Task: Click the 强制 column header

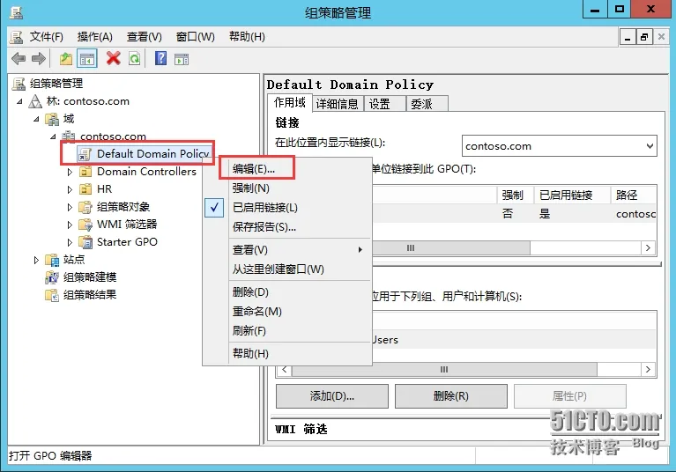Action: [516, 195]
